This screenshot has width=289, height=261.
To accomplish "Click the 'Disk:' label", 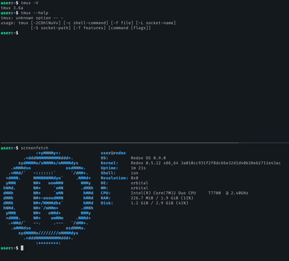I will click(x=107, y=203).
